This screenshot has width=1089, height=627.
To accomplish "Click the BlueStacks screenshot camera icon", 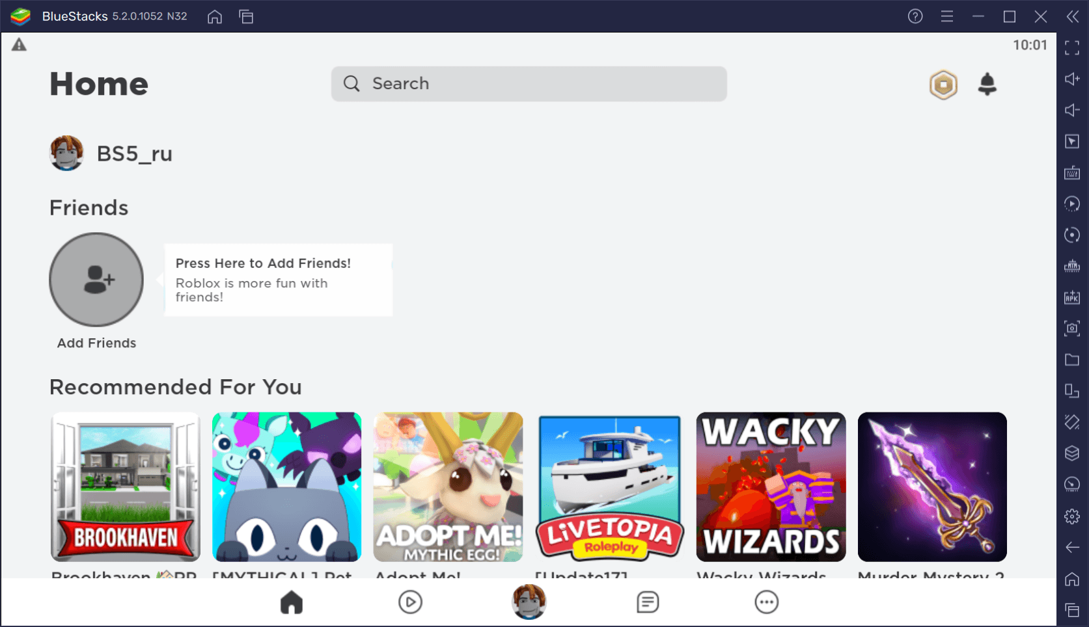I will [1072, 328].
